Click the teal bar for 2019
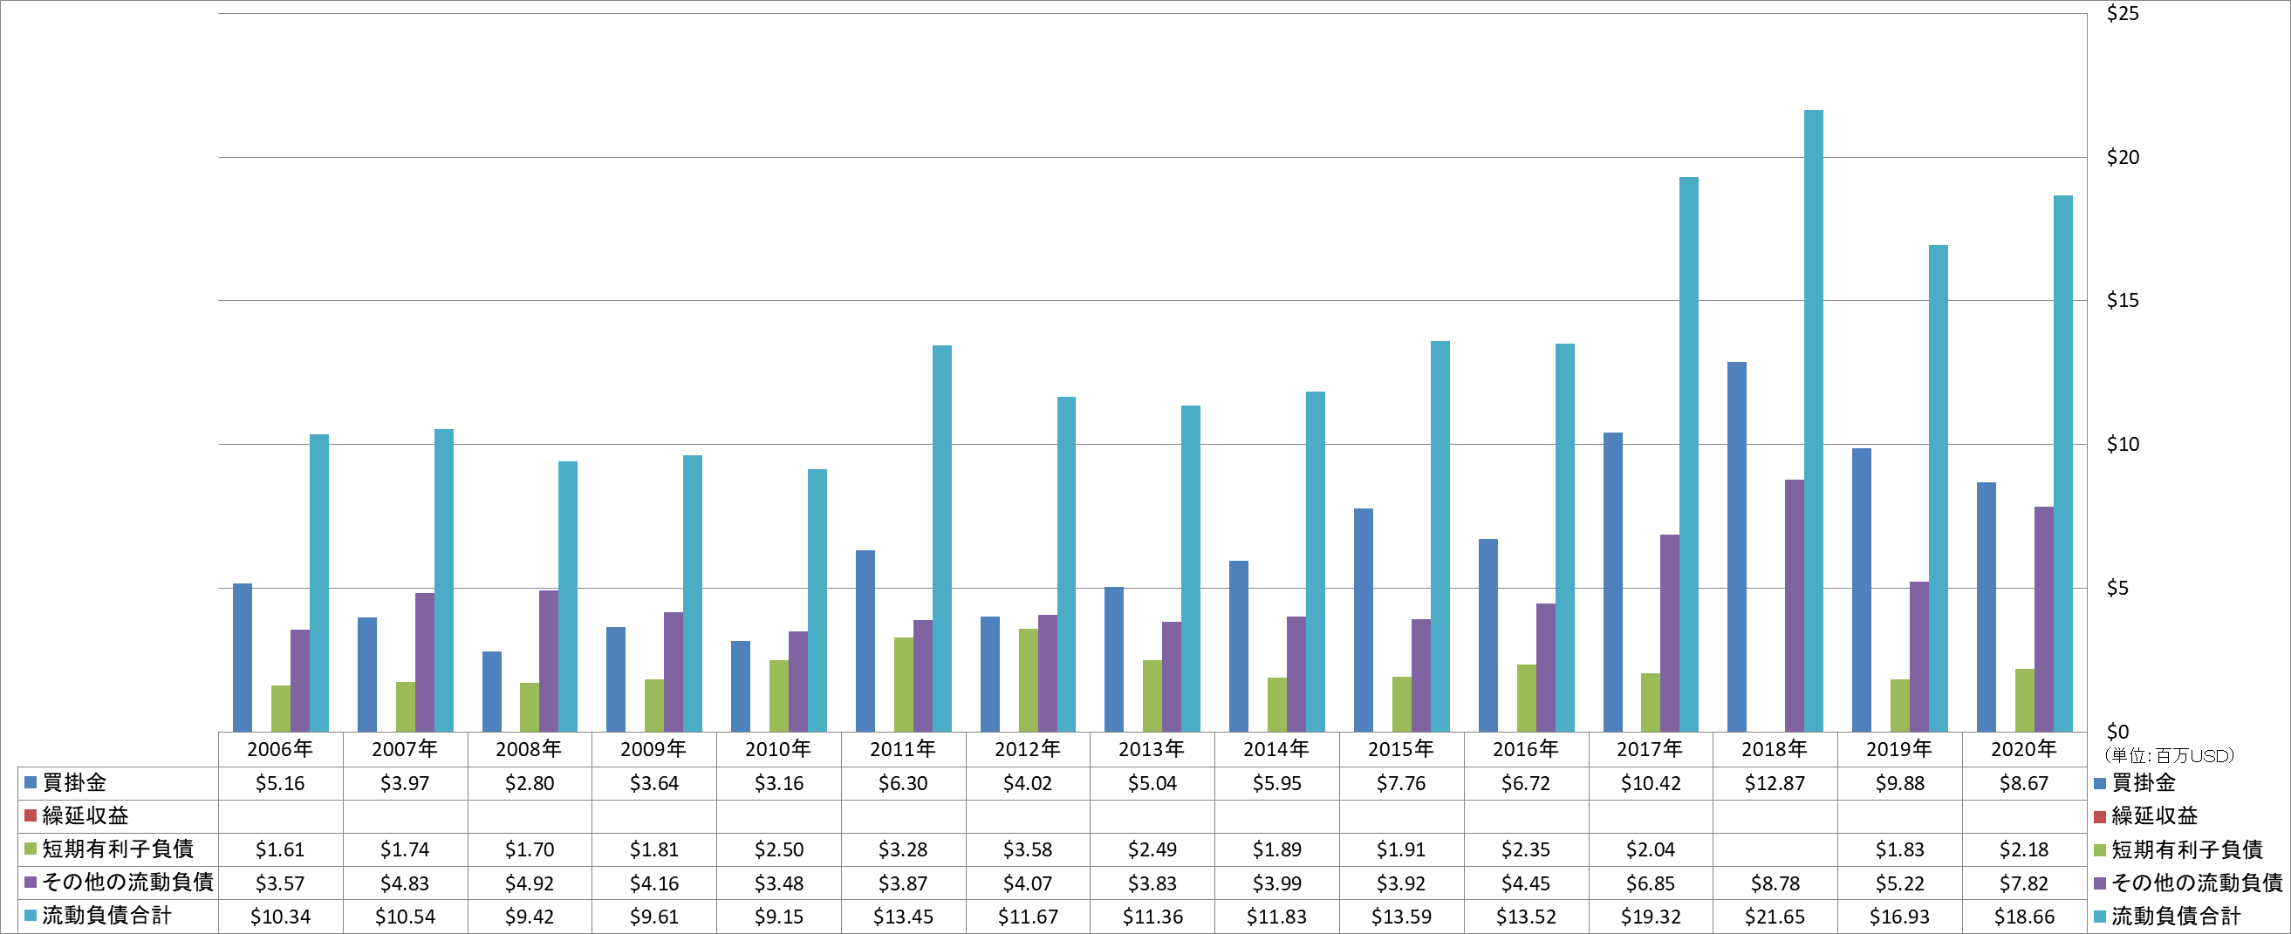This screenshot has height=934, width=2291. pyautogui.click(x=1938, y=488)
